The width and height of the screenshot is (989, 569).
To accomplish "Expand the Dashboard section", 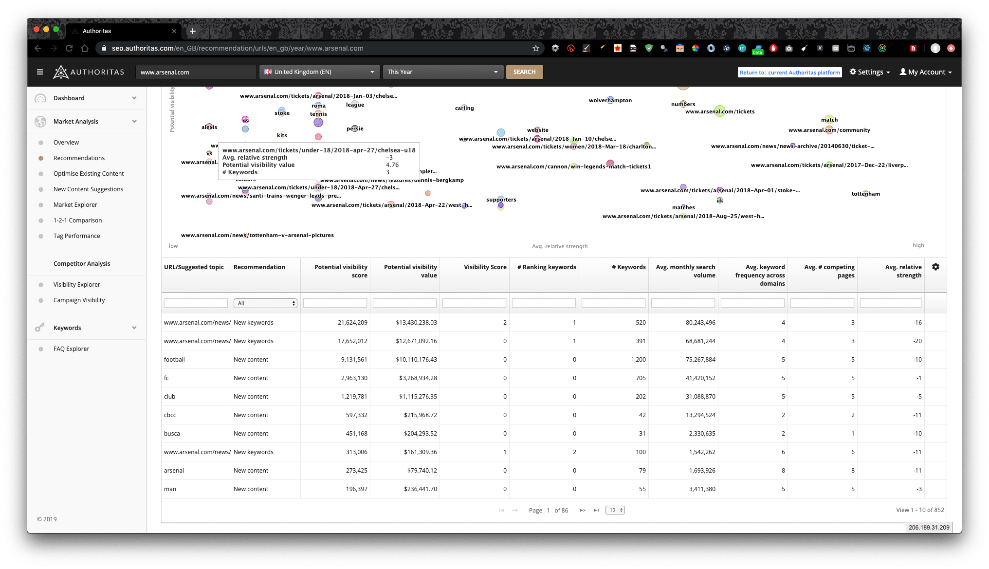I will (134, 98).
